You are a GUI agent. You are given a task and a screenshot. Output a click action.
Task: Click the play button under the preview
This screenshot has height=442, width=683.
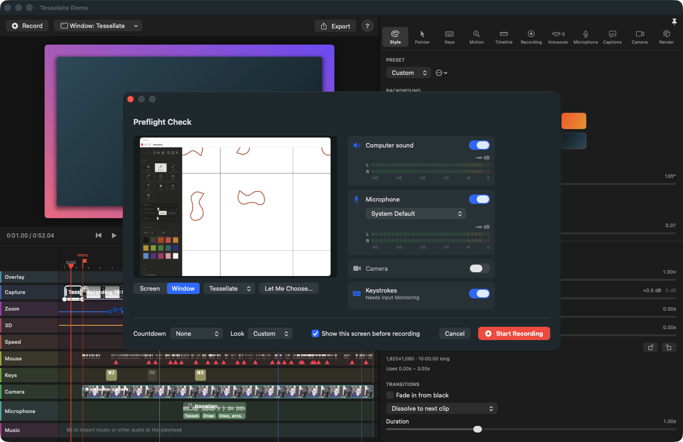(x=114, y=235)
